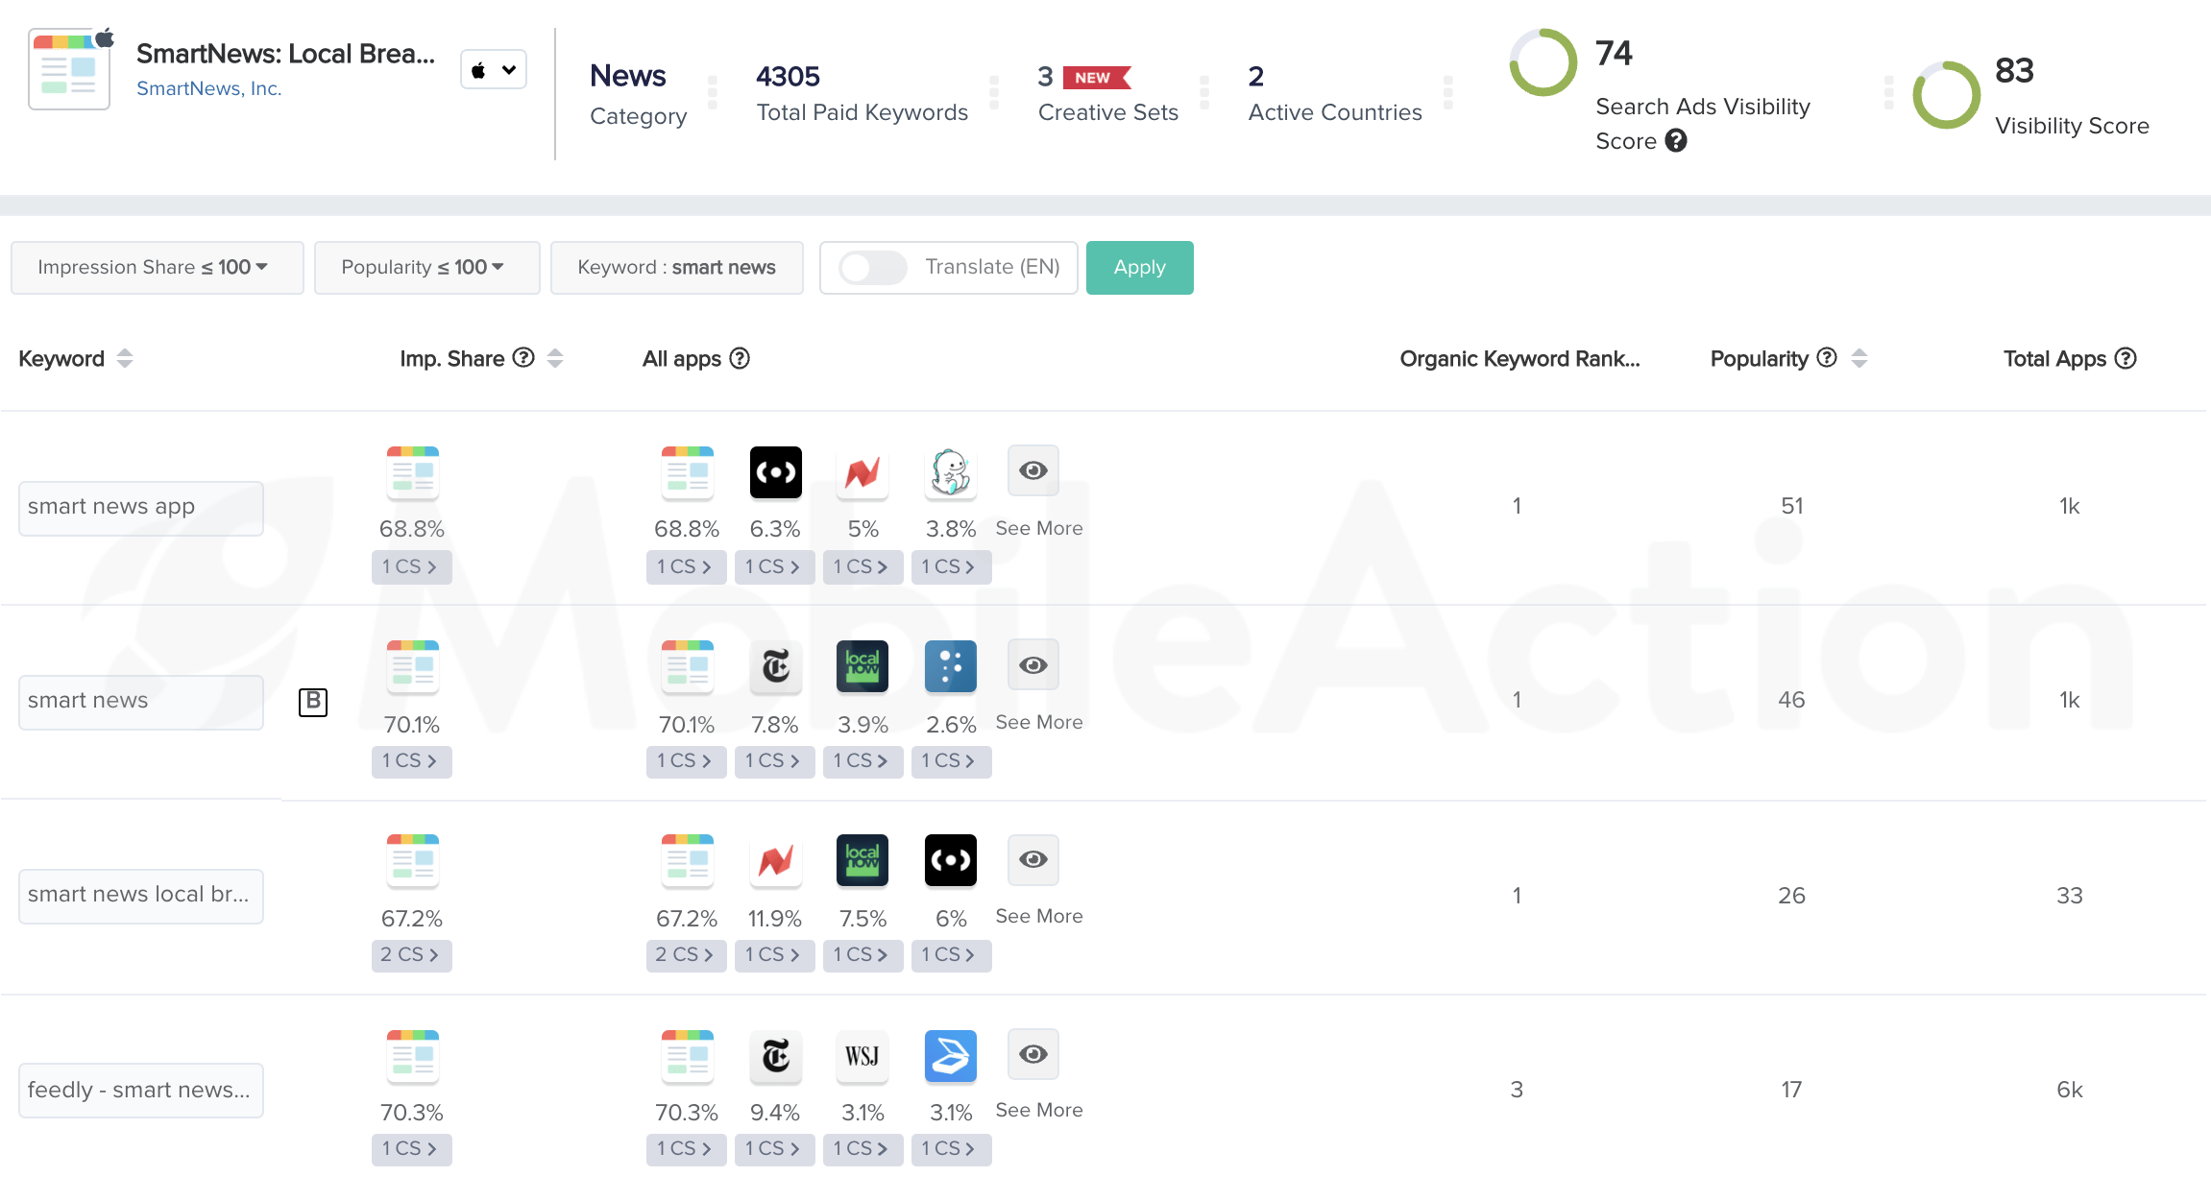Click black broadcast icon with 6% share
The height and width of the screenshot is (1177, 2211).
951,860
